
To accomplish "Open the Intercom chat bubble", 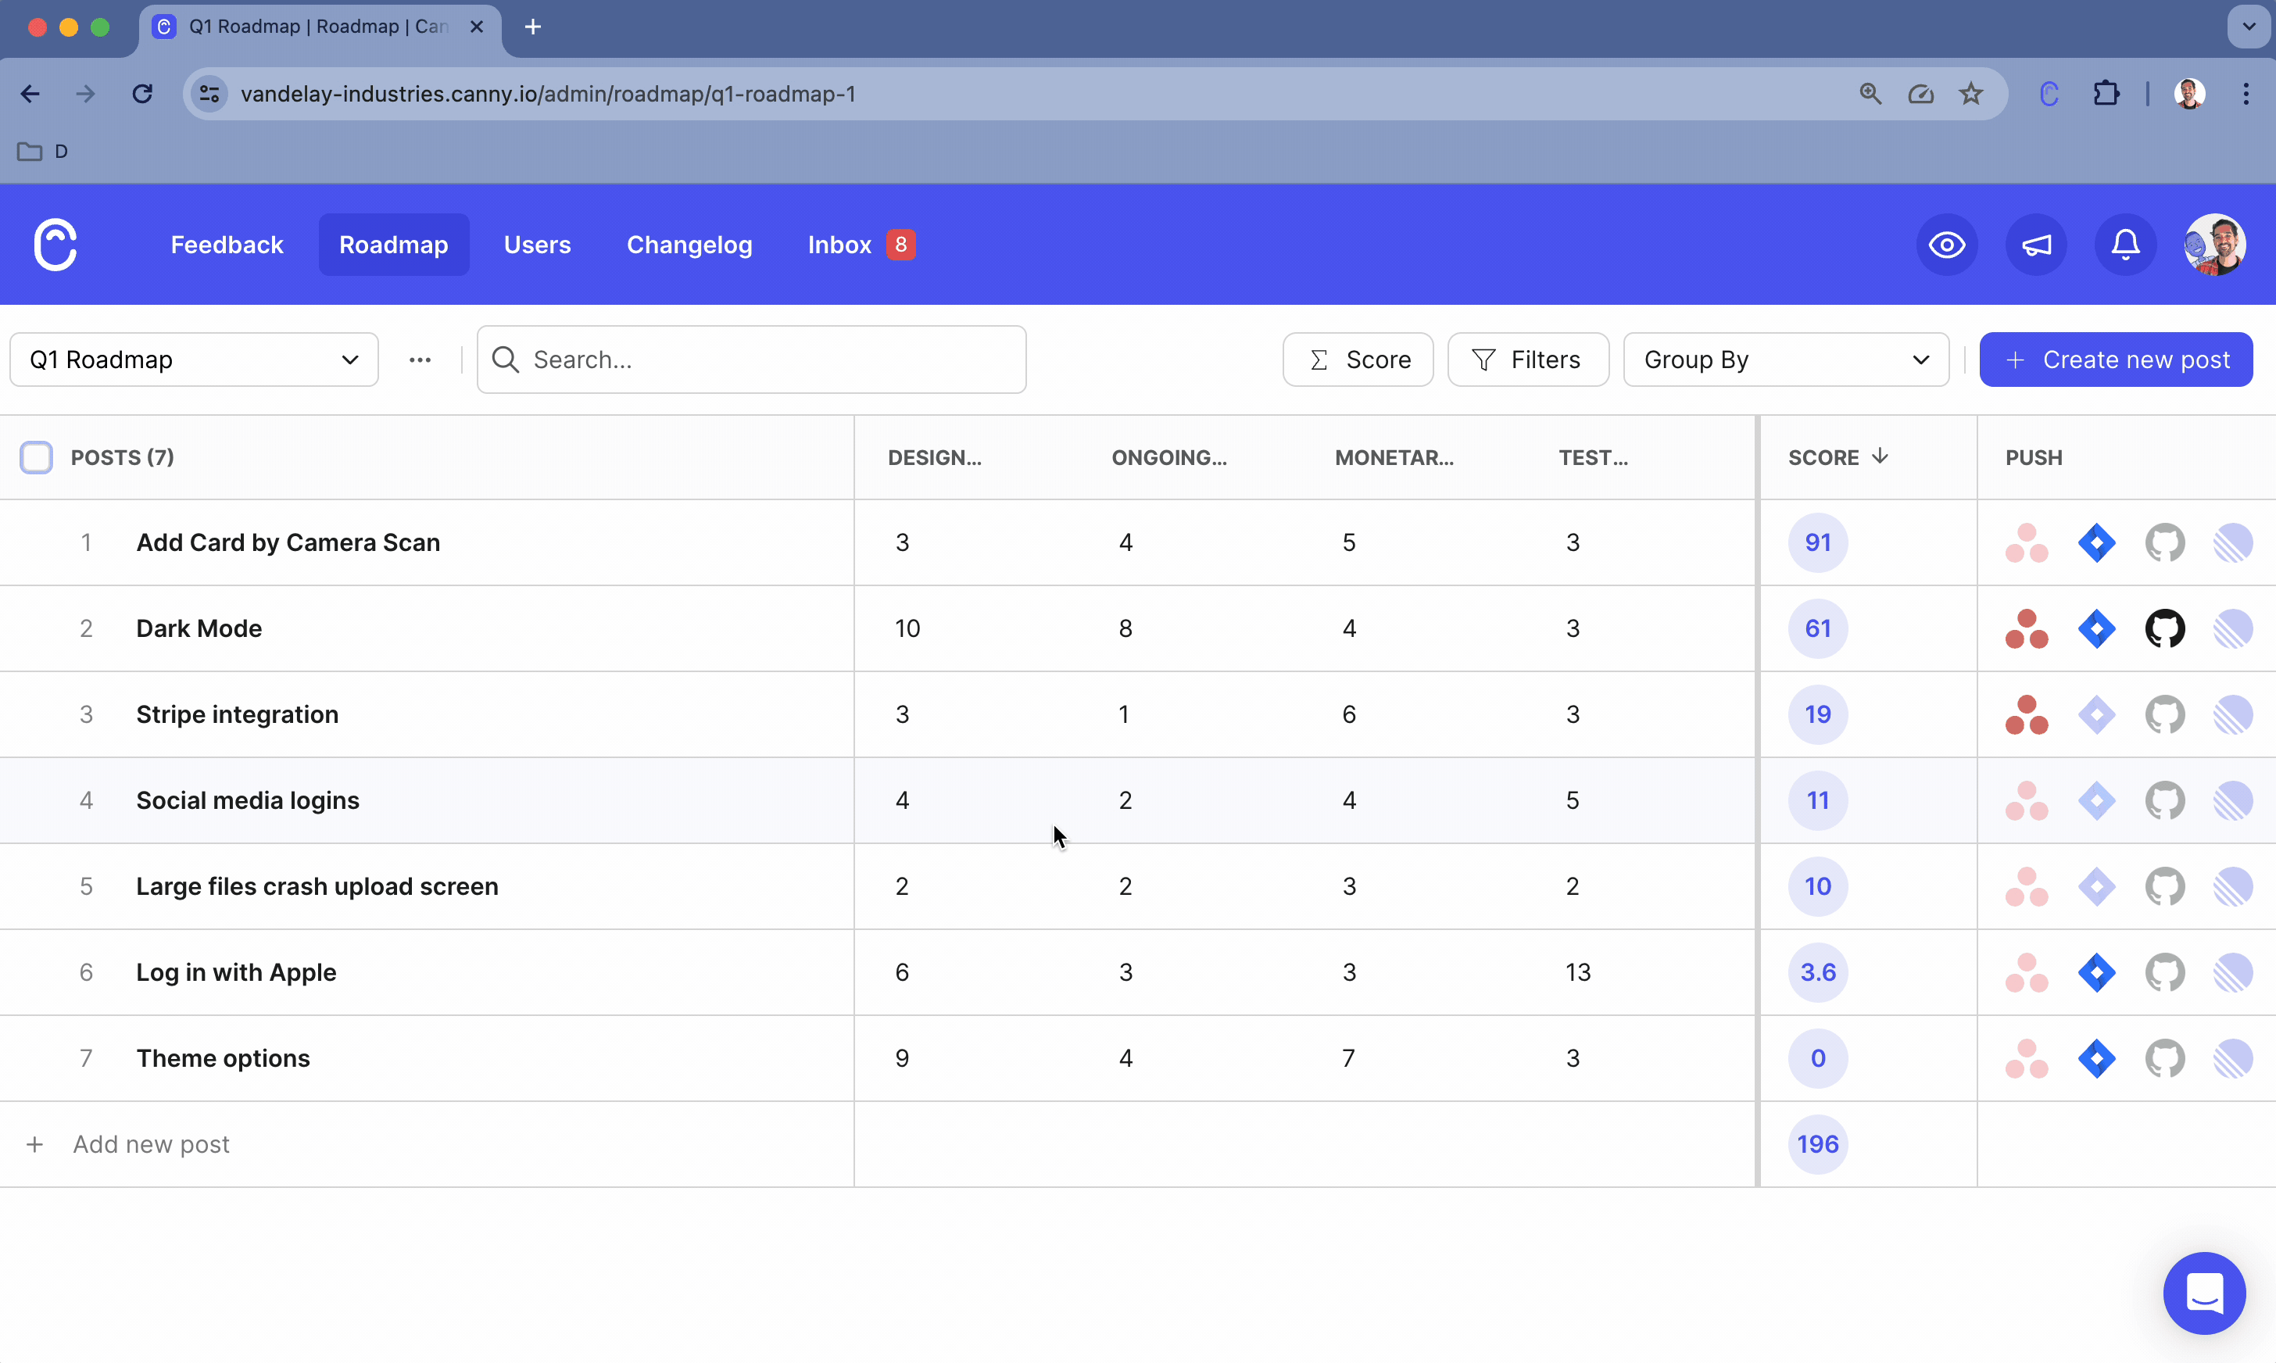I will pos(2203,1293).
